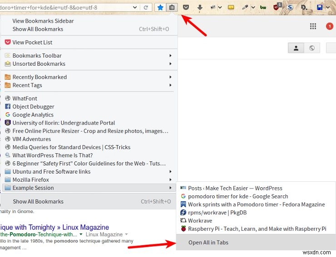This screenshot has width=336, height=257.
Task: Choose top Show All Bookmarks entry
Action: click(x=89, y=29)
